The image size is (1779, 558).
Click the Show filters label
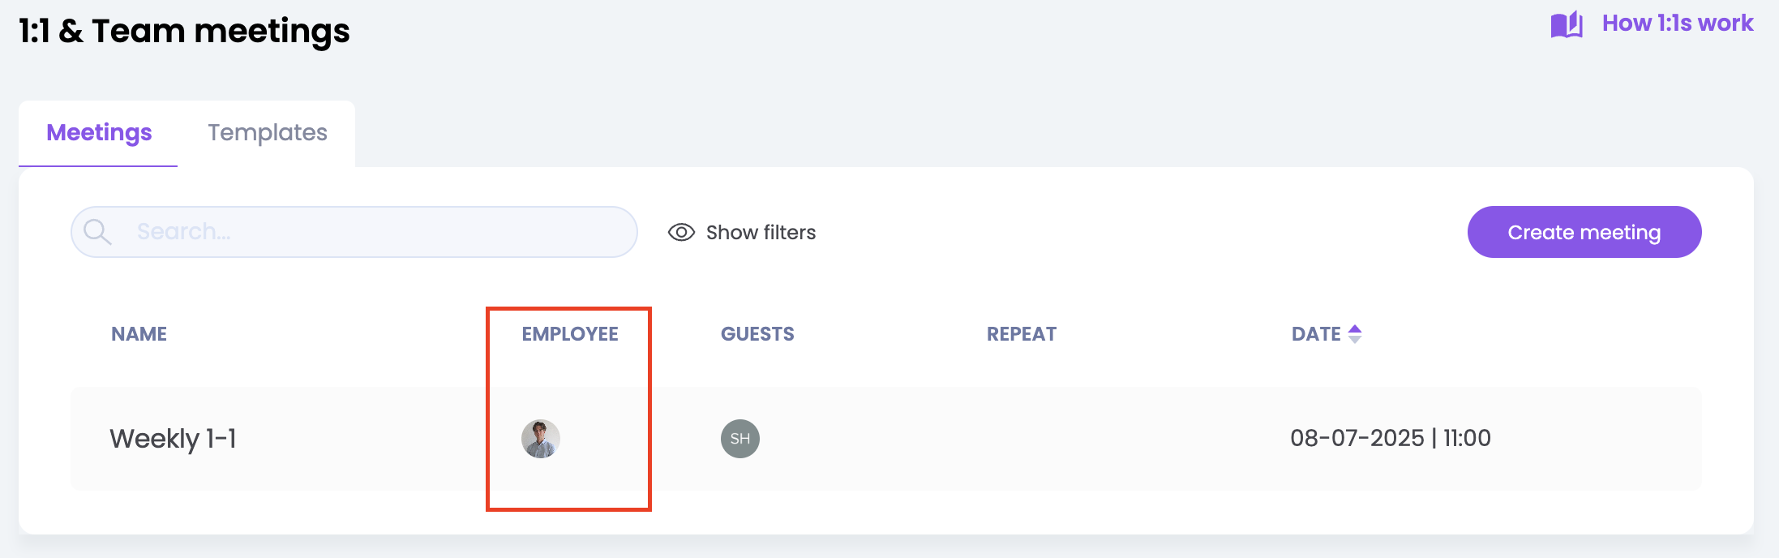coord(761,233)
